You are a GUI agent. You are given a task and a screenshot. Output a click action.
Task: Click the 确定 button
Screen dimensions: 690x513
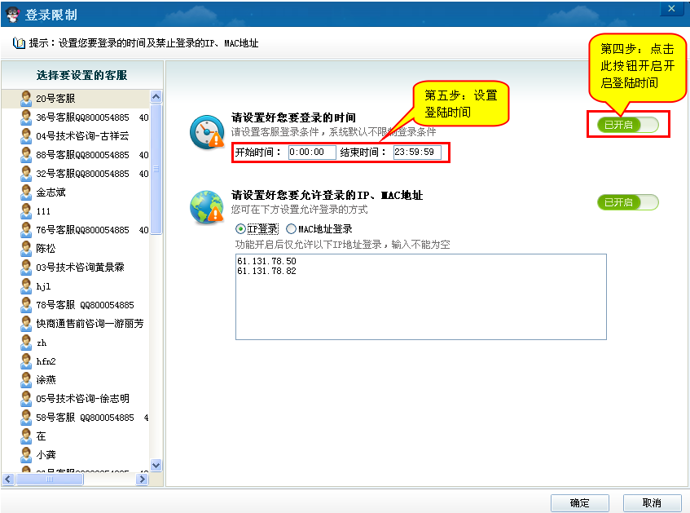579,502
